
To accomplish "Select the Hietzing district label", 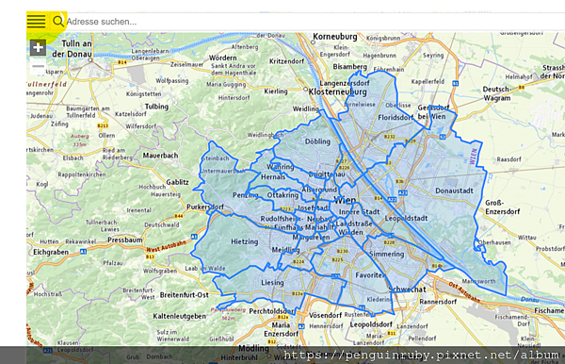I will click(x=244, y=241).
